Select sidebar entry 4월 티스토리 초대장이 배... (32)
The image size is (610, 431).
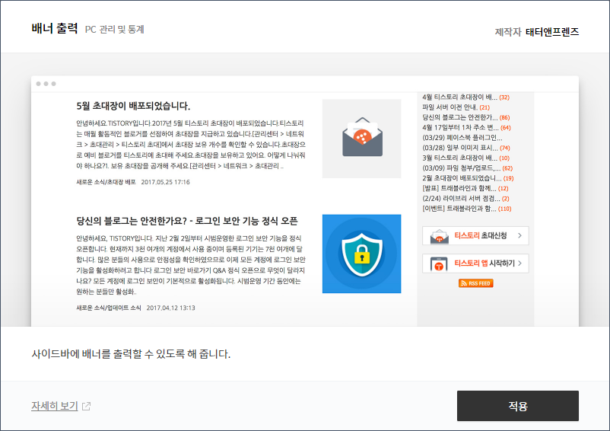[x=465, y=97]
